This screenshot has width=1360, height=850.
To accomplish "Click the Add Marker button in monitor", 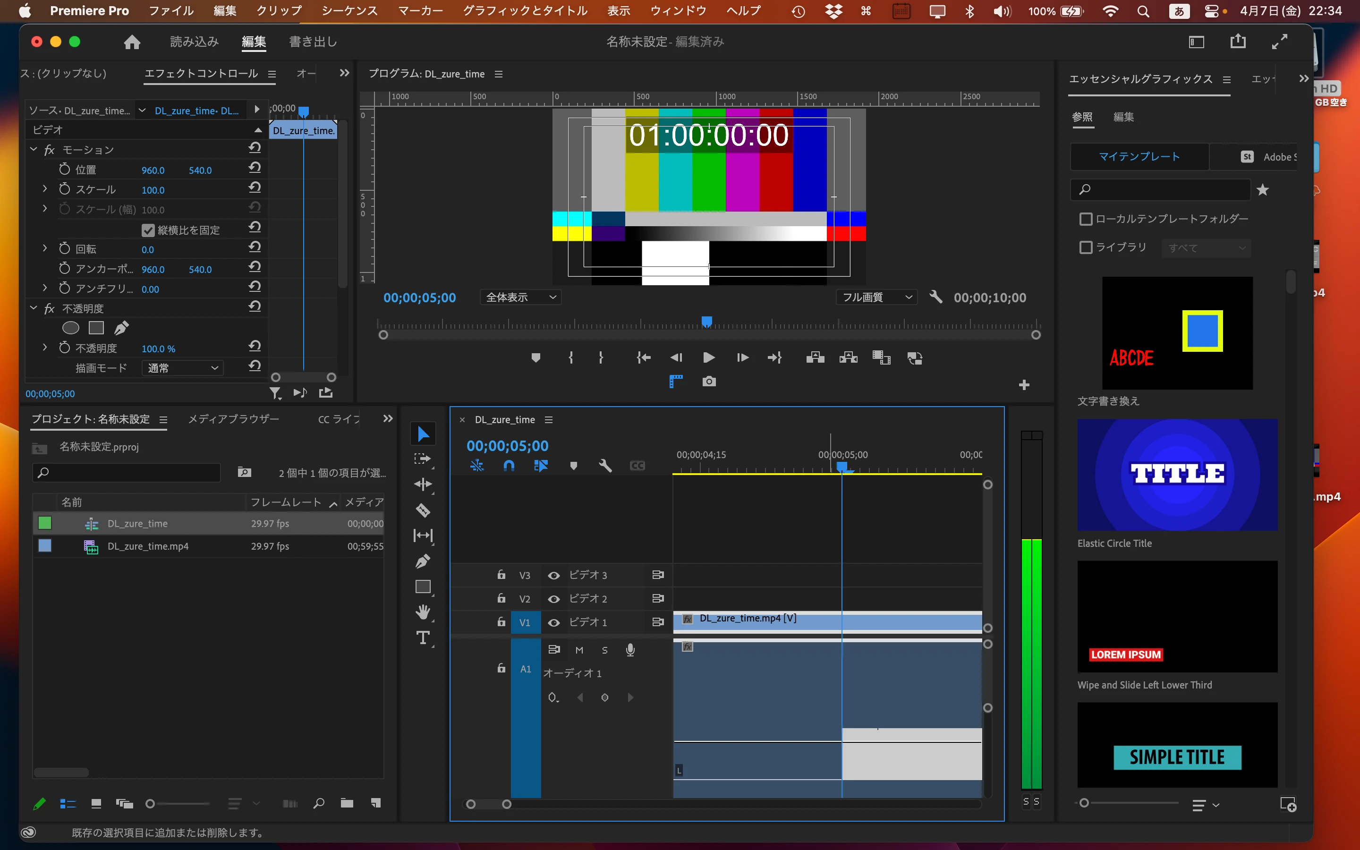I will click(x=535, y=357).
